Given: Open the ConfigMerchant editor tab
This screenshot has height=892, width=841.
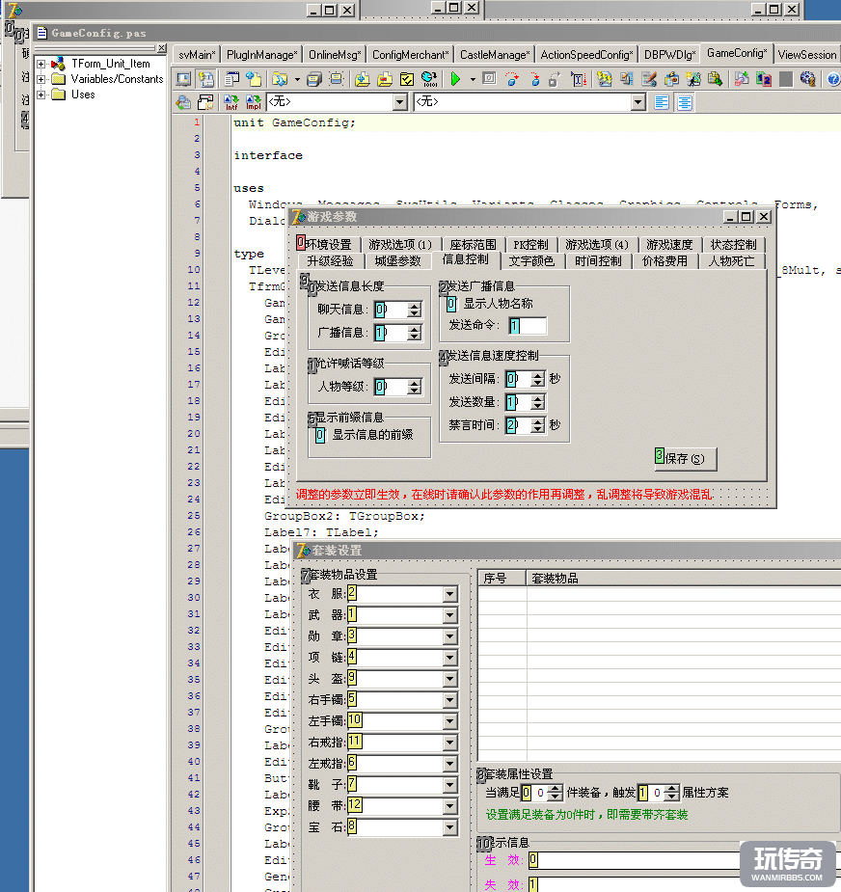Looking at the screenshot, I should 411,55.
